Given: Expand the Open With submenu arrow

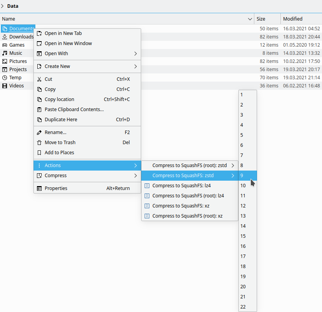Looking at the screenshot, I should 136,54.
